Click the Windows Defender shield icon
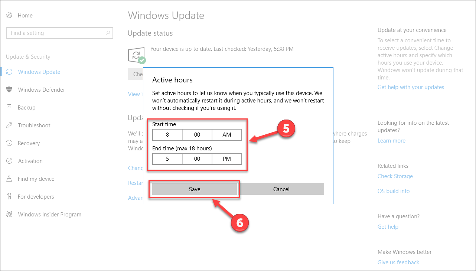 (10, 90)
